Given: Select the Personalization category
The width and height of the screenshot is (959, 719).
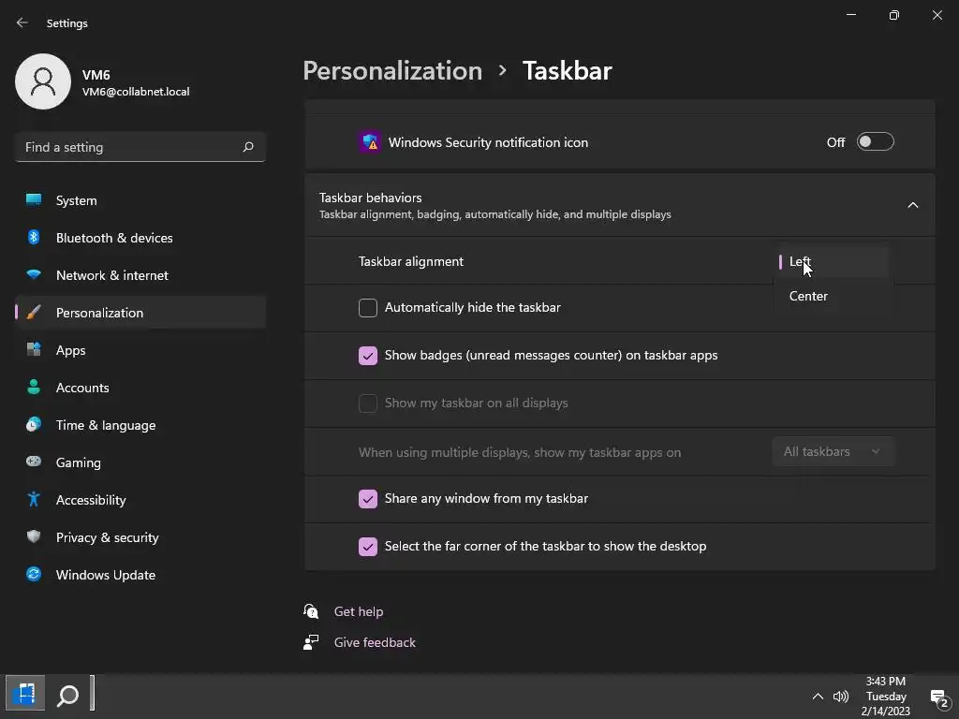Looking at the screenshot, I should tap(140, 313).
